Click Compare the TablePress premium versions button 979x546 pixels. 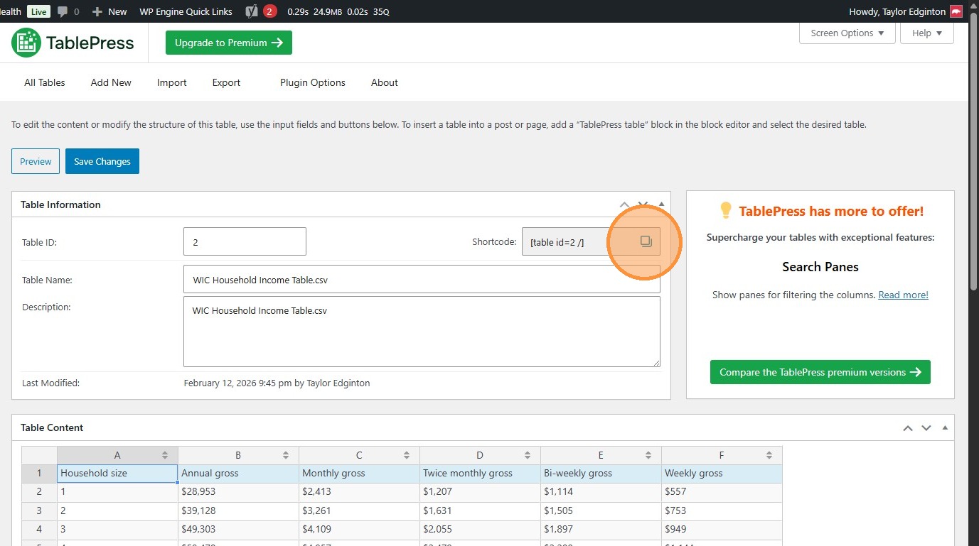coord(820,372)
